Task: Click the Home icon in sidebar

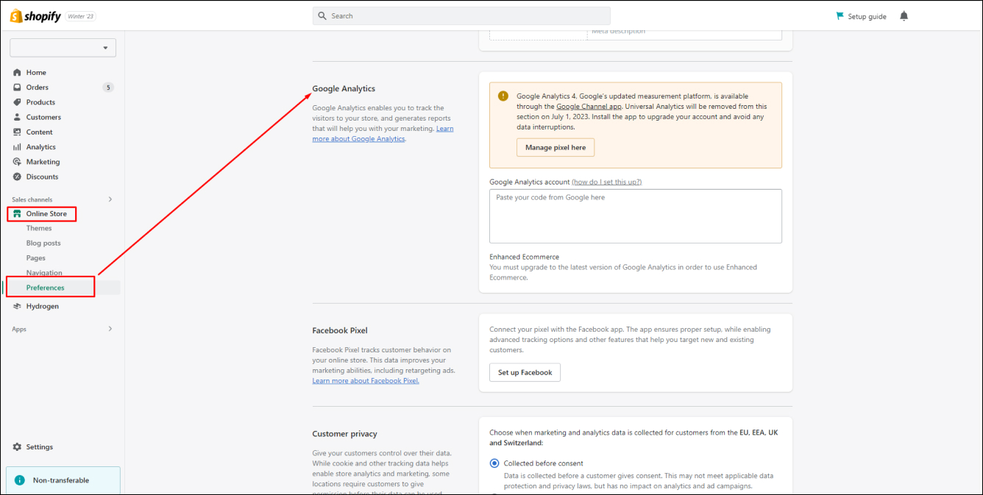Action: [x=17, y=73]
